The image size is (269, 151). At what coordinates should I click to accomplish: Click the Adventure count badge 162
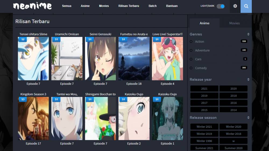pyautogui.click(x=244, y=50)
